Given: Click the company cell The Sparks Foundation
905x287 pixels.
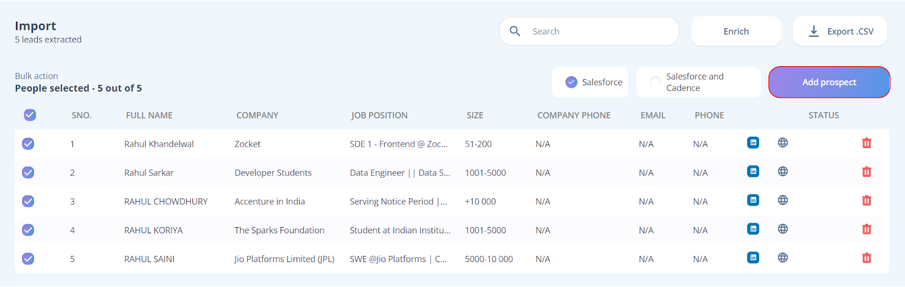Looking at the screenshot, I should tap(279, 231).
